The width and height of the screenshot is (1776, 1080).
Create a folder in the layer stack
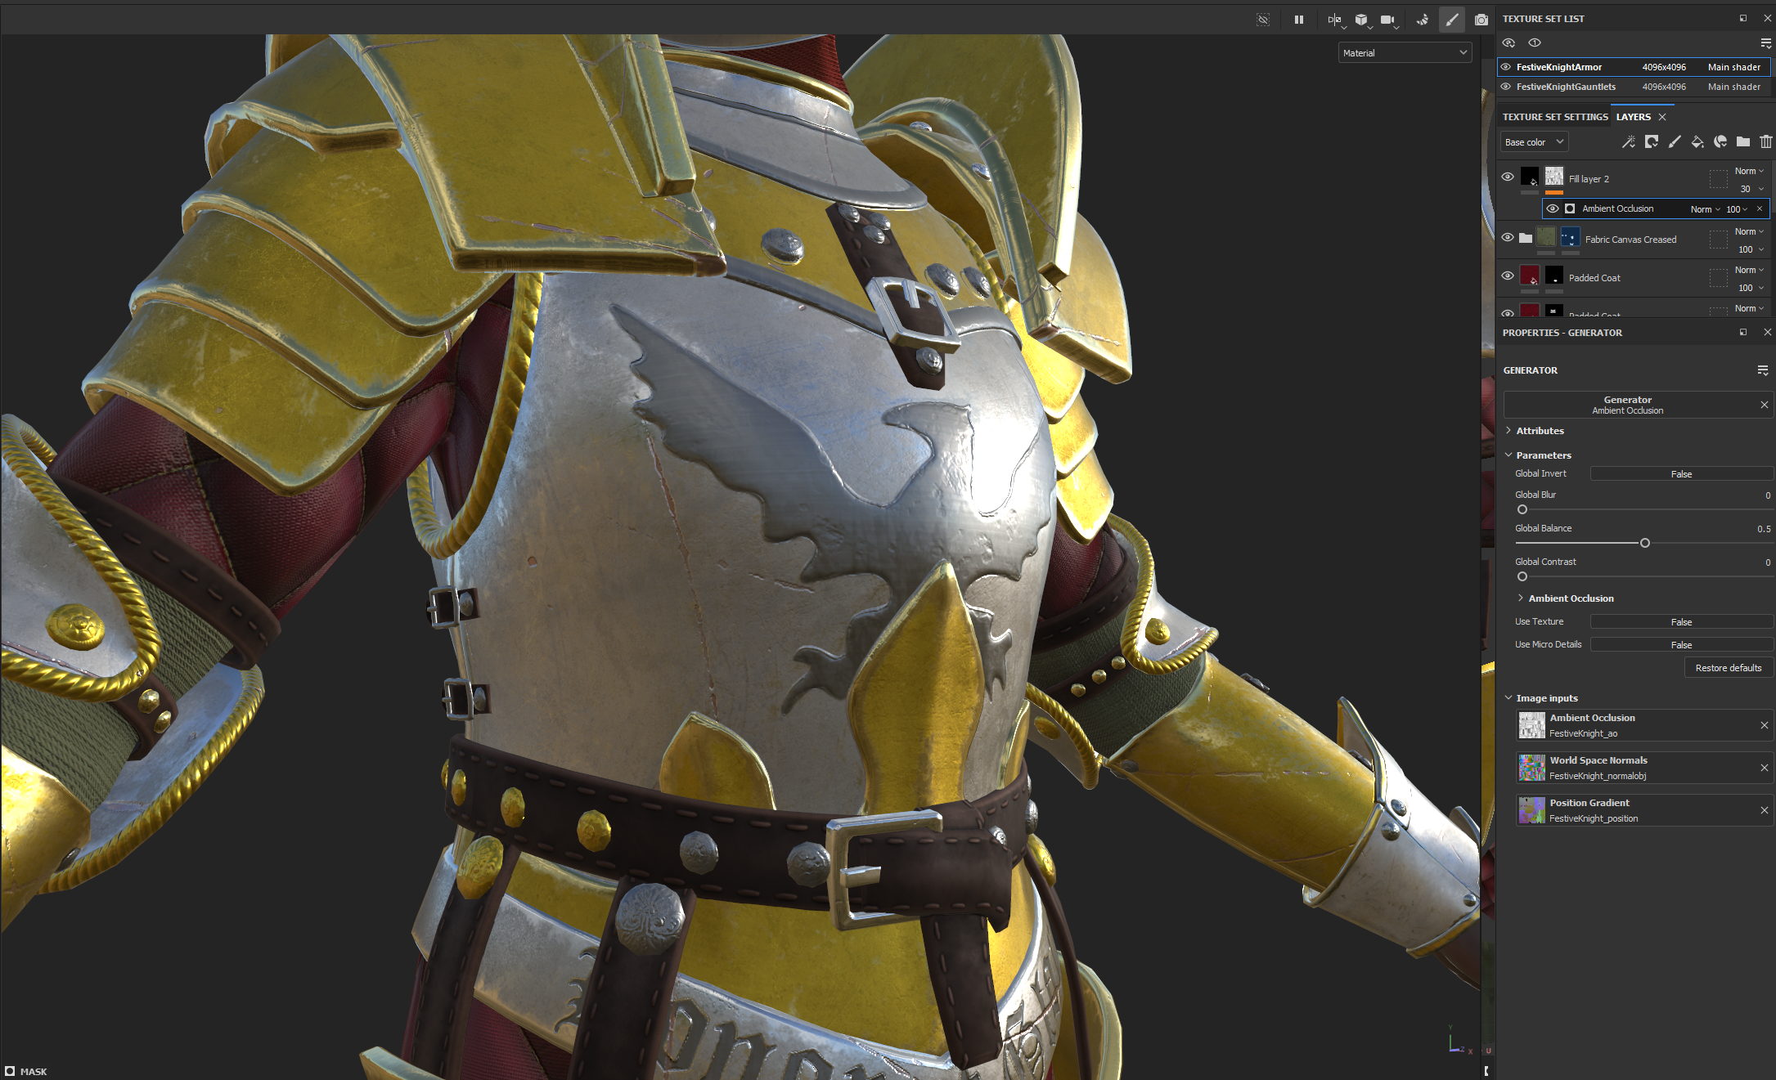coord(1743,141)
